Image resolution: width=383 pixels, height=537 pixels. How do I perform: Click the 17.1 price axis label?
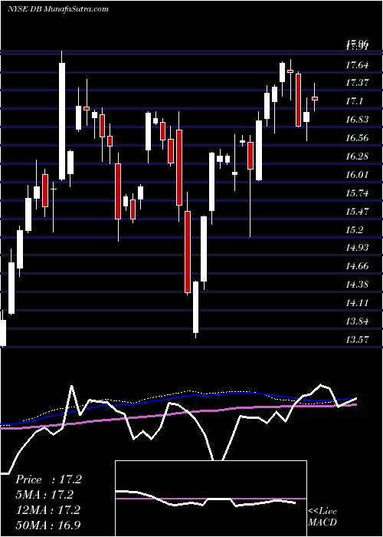click(355, 101)
